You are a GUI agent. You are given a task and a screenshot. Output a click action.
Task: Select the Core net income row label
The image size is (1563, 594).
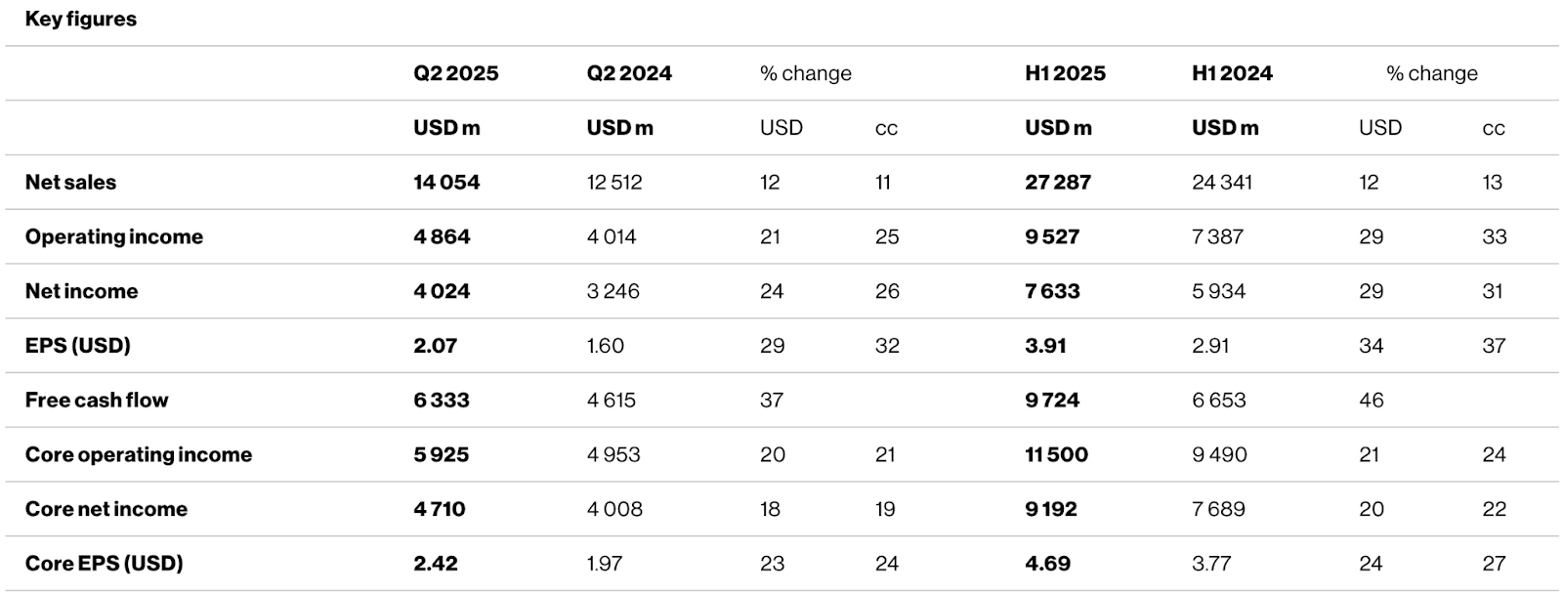click(106, 509)
